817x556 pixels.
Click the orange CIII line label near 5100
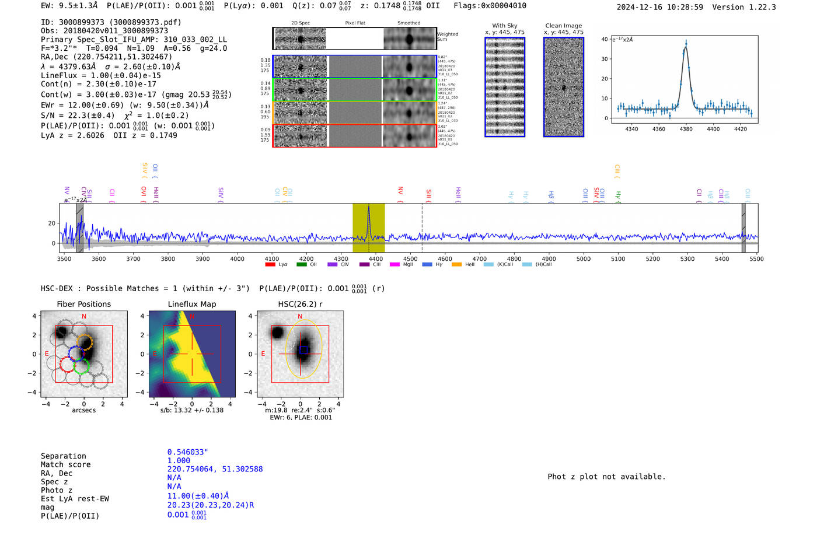[617, 172]
